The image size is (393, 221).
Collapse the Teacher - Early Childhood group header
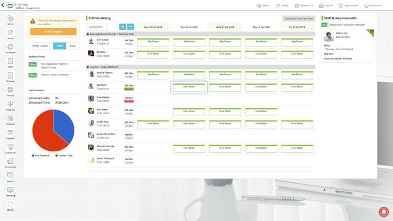pyautogui.click(x=200, y=67)
